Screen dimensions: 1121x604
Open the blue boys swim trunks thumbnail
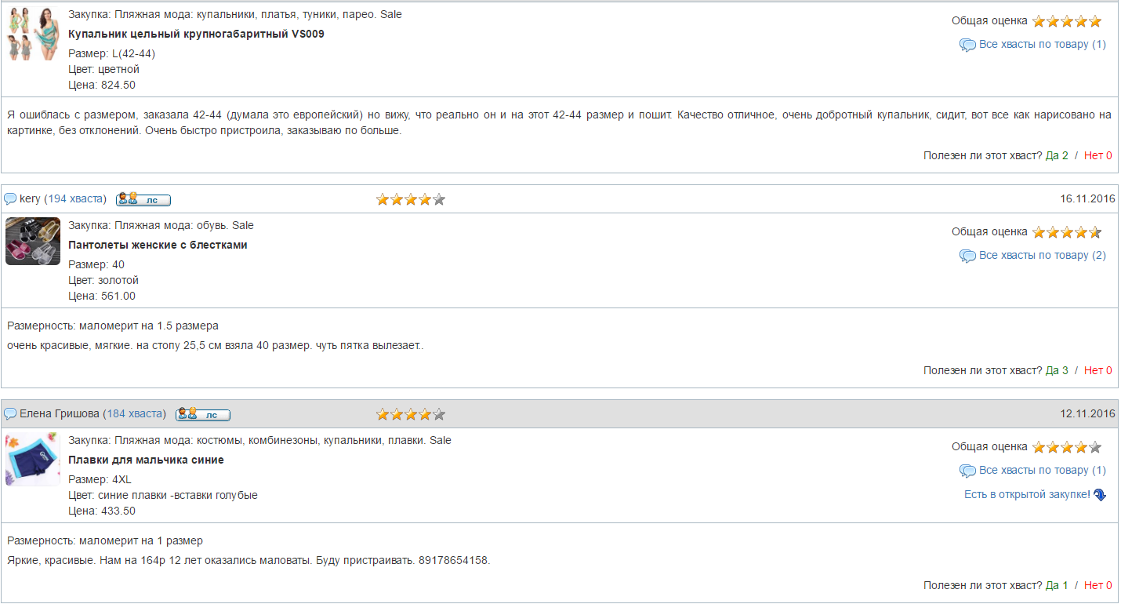pos(33,459)
